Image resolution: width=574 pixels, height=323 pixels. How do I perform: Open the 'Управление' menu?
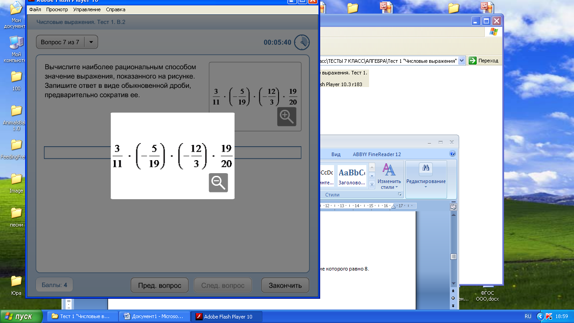coord(87,9)
